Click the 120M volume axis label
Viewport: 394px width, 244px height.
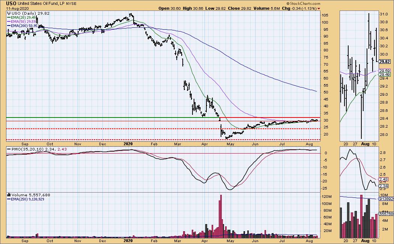point(326,196)
